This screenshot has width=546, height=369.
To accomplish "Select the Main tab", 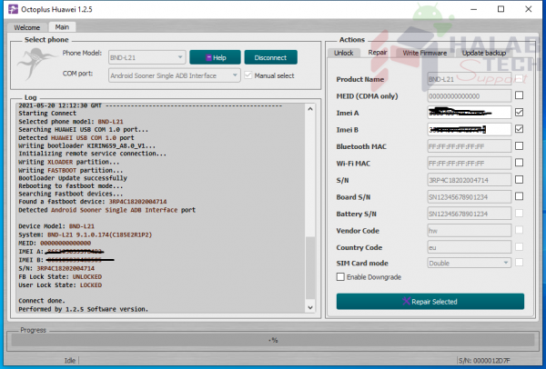I will (x=62, y=26).
